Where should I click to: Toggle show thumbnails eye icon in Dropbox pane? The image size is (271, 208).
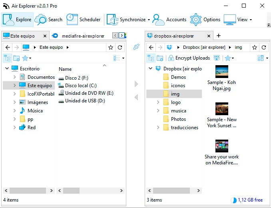[217, 58]
